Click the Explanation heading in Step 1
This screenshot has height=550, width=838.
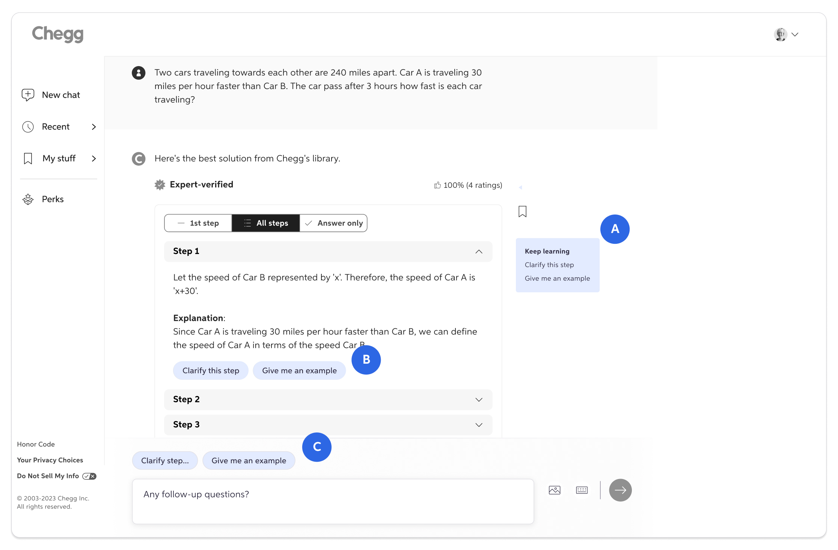click(x=198, y=318)
